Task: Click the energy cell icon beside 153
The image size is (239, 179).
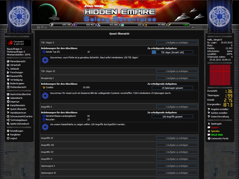Action: click(x=122, y=25)
